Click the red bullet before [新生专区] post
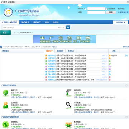This screenshot has width=129, height=129. point(46,77)
